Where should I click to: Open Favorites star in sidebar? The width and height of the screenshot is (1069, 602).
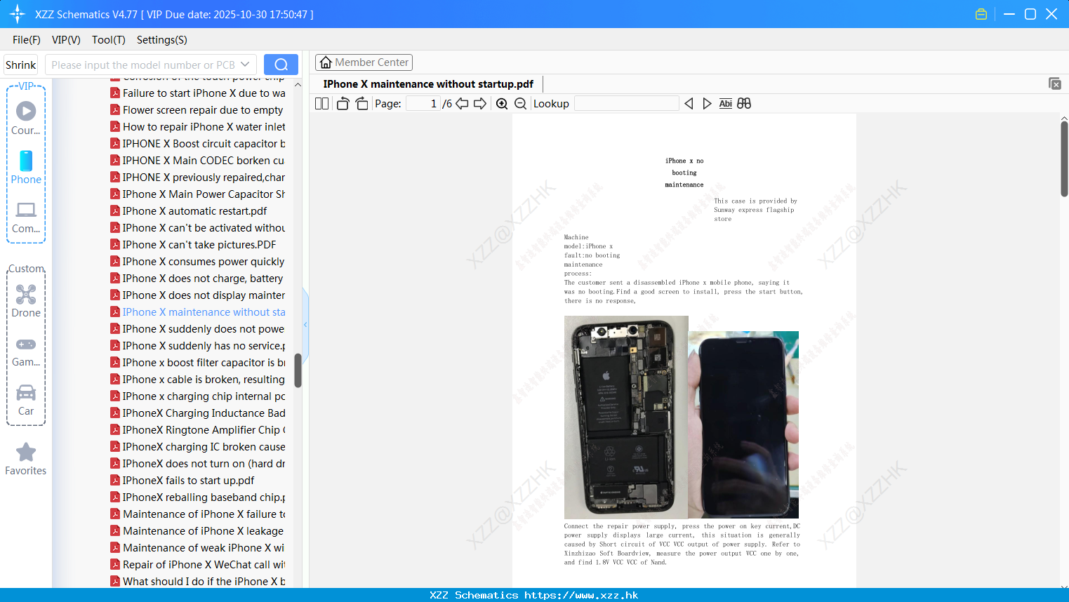[26, 459]
